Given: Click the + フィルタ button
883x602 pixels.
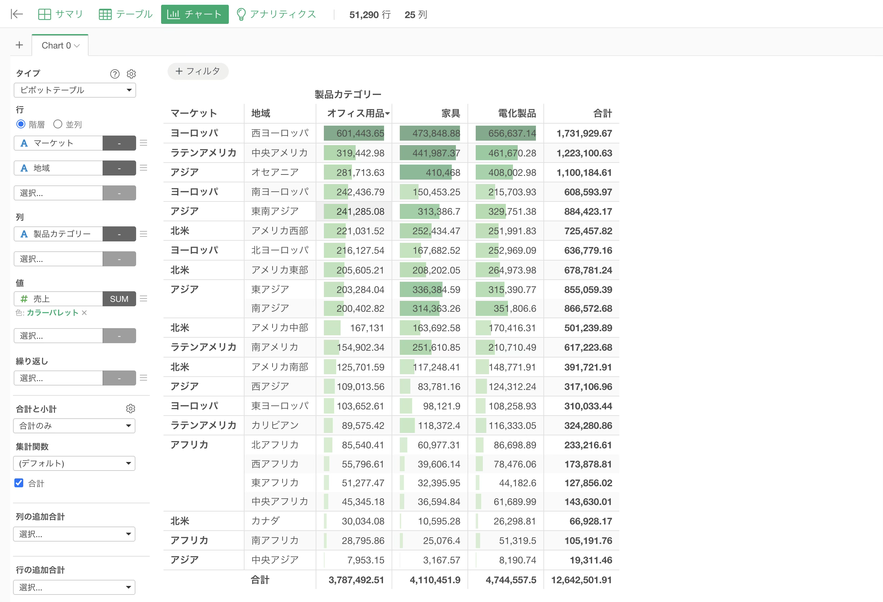Looking at the screenshot, I should (198, 71).
